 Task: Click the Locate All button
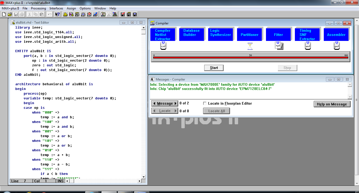[217, 111]
